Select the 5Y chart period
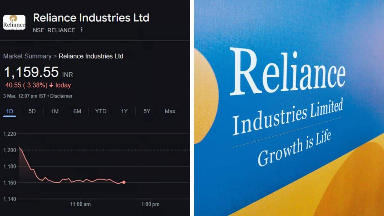This screenshot has width=384, height=216. [146, 111]
